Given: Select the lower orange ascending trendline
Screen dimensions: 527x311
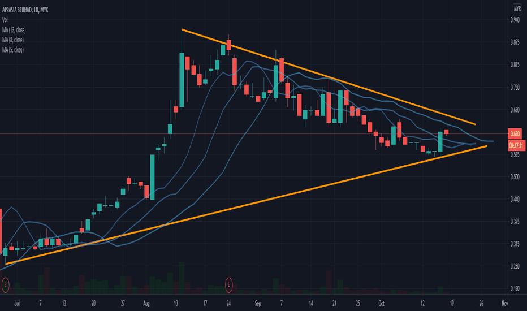Looking at the screenshot, I should 246,205.
